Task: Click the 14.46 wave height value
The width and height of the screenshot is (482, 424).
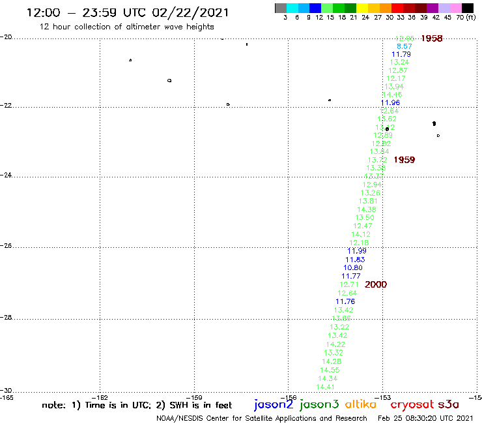Action: (392, 95)
